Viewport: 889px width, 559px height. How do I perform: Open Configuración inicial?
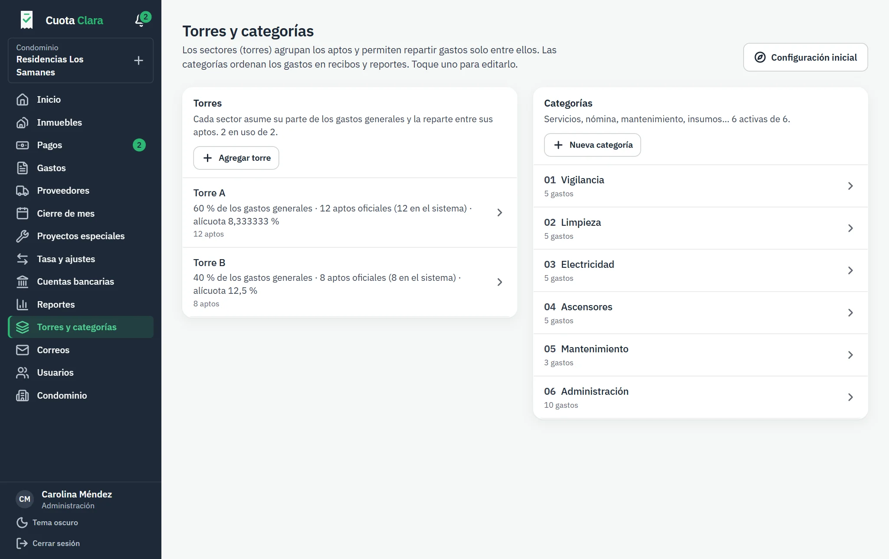pos(805,57)
